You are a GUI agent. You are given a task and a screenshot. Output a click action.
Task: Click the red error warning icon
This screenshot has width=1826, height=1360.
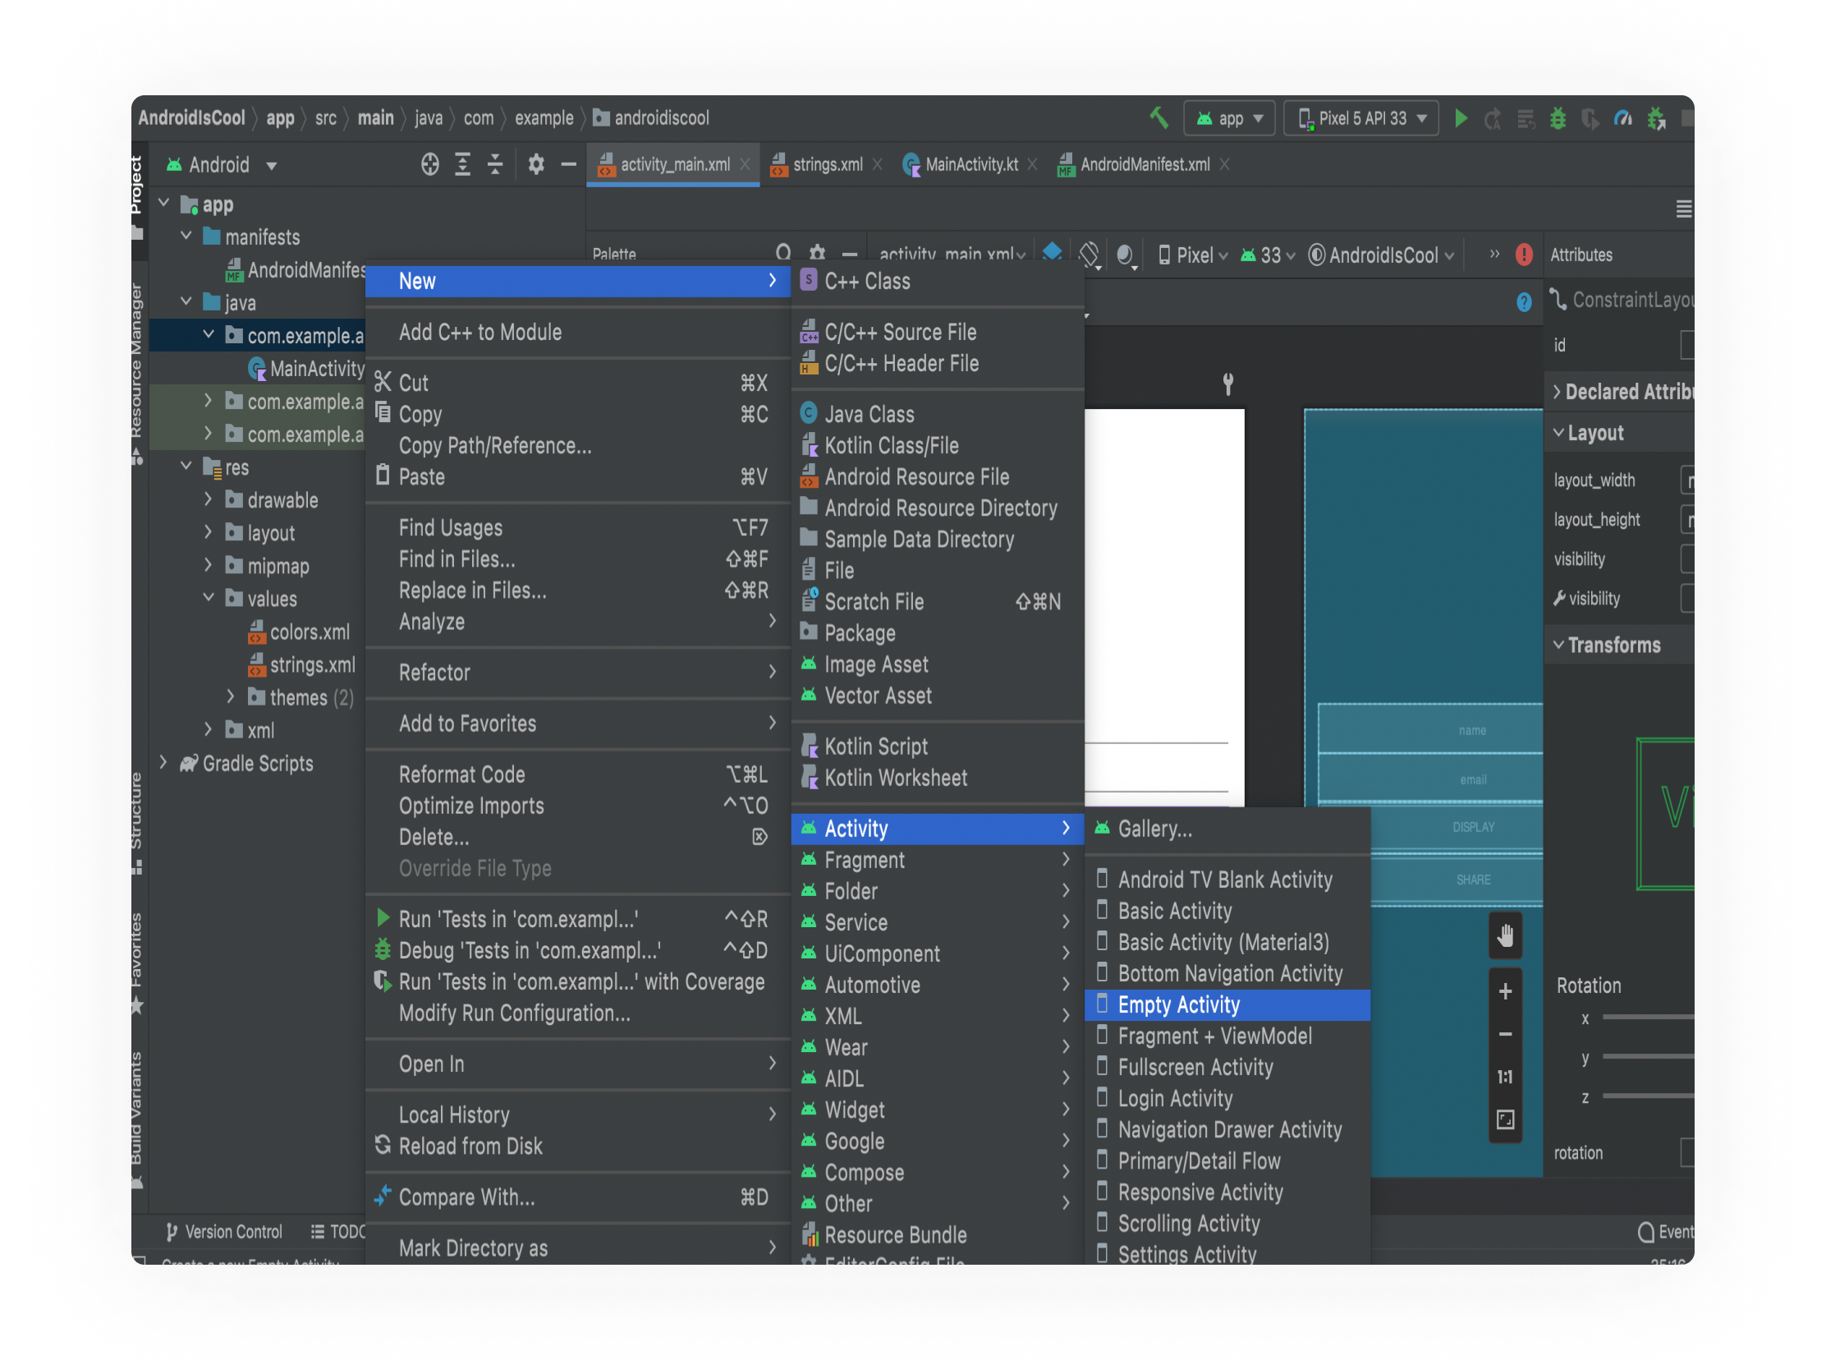tap(1523, 255)
